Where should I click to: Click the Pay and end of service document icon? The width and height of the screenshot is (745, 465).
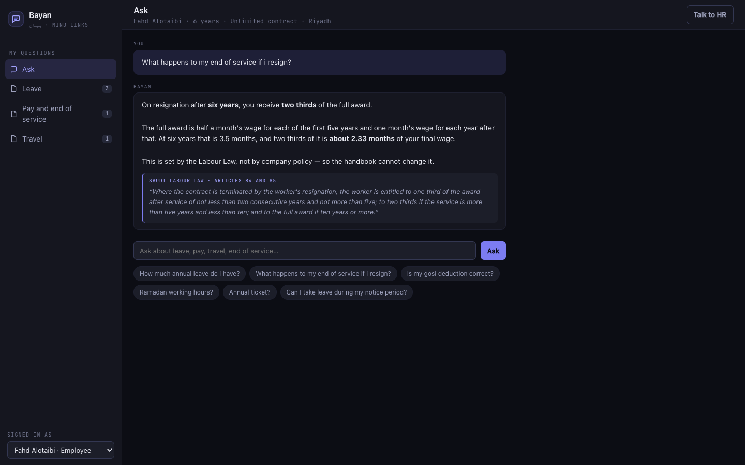pos(14,114)
